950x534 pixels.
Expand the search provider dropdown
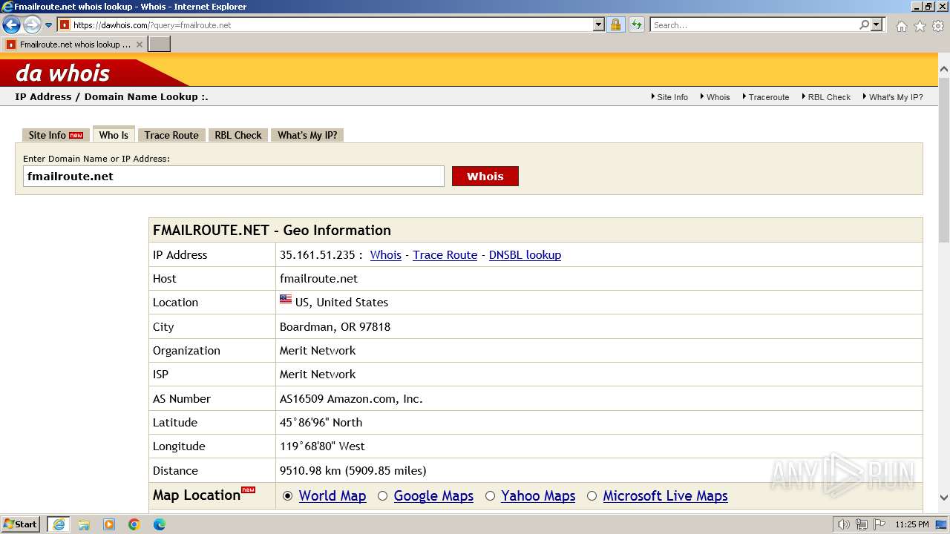tap(877, 24)
